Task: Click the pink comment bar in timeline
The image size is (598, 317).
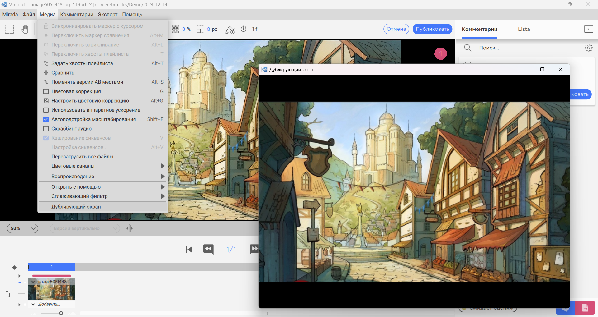Action: click(52, 276)
